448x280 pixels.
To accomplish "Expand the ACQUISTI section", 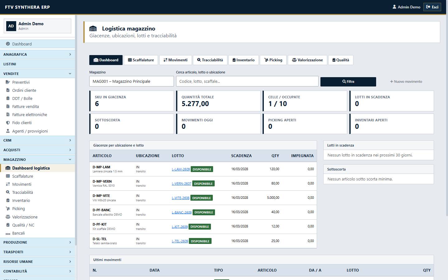I will click(37, 150).
